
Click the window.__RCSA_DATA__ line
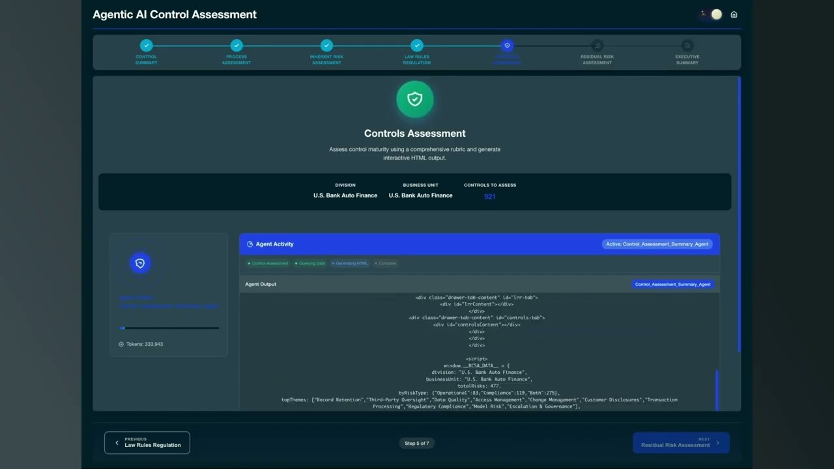pos(476,366)
